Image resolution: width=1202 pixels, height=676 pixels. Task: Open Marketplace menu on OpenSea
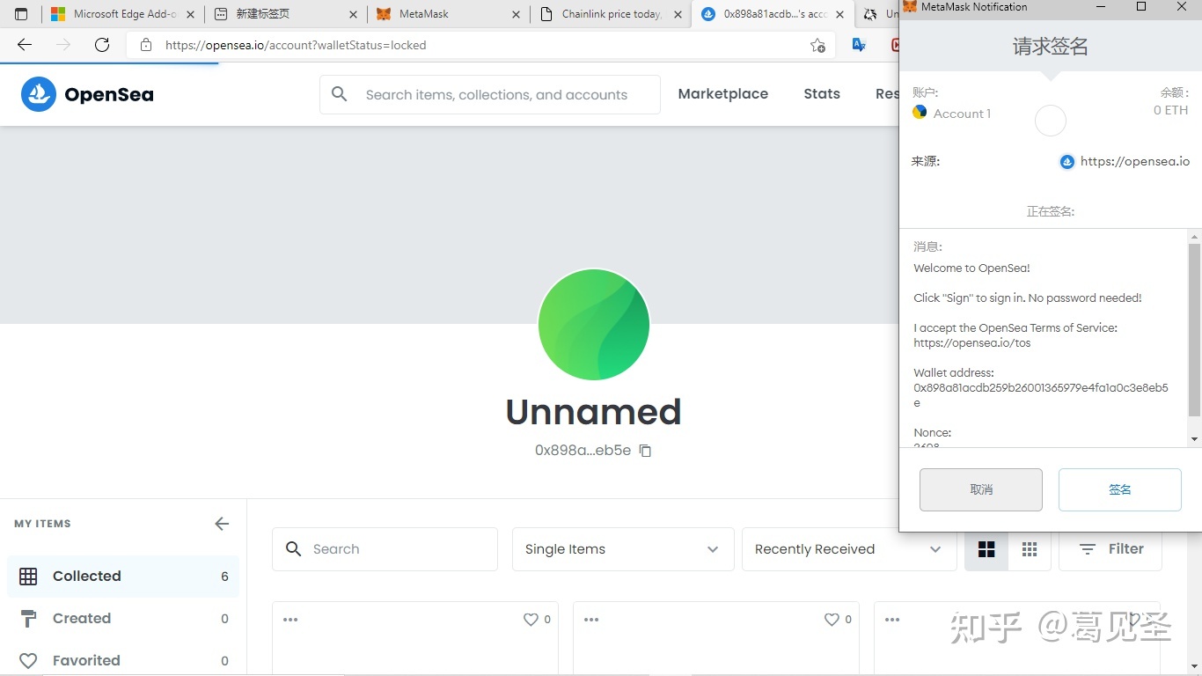click(x=723, y=94)
